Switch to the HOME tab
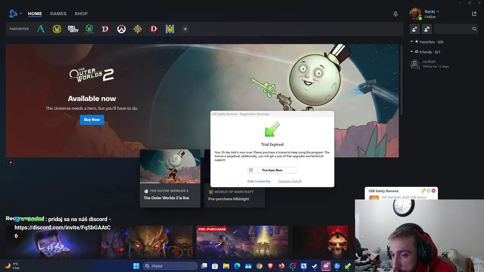This screenshot has height=272, width=484. [35, 14]
